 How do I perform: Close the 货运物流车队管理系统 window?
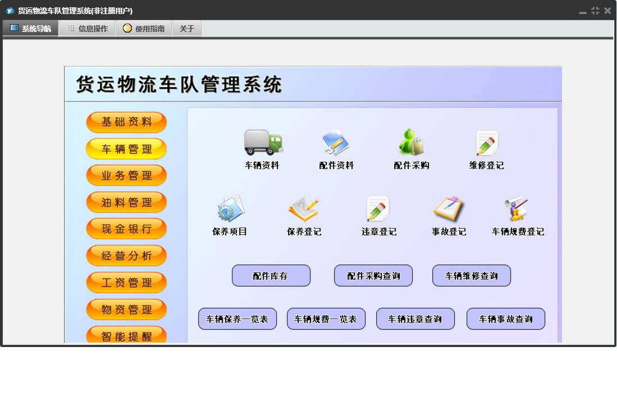(x=607, y=11)
